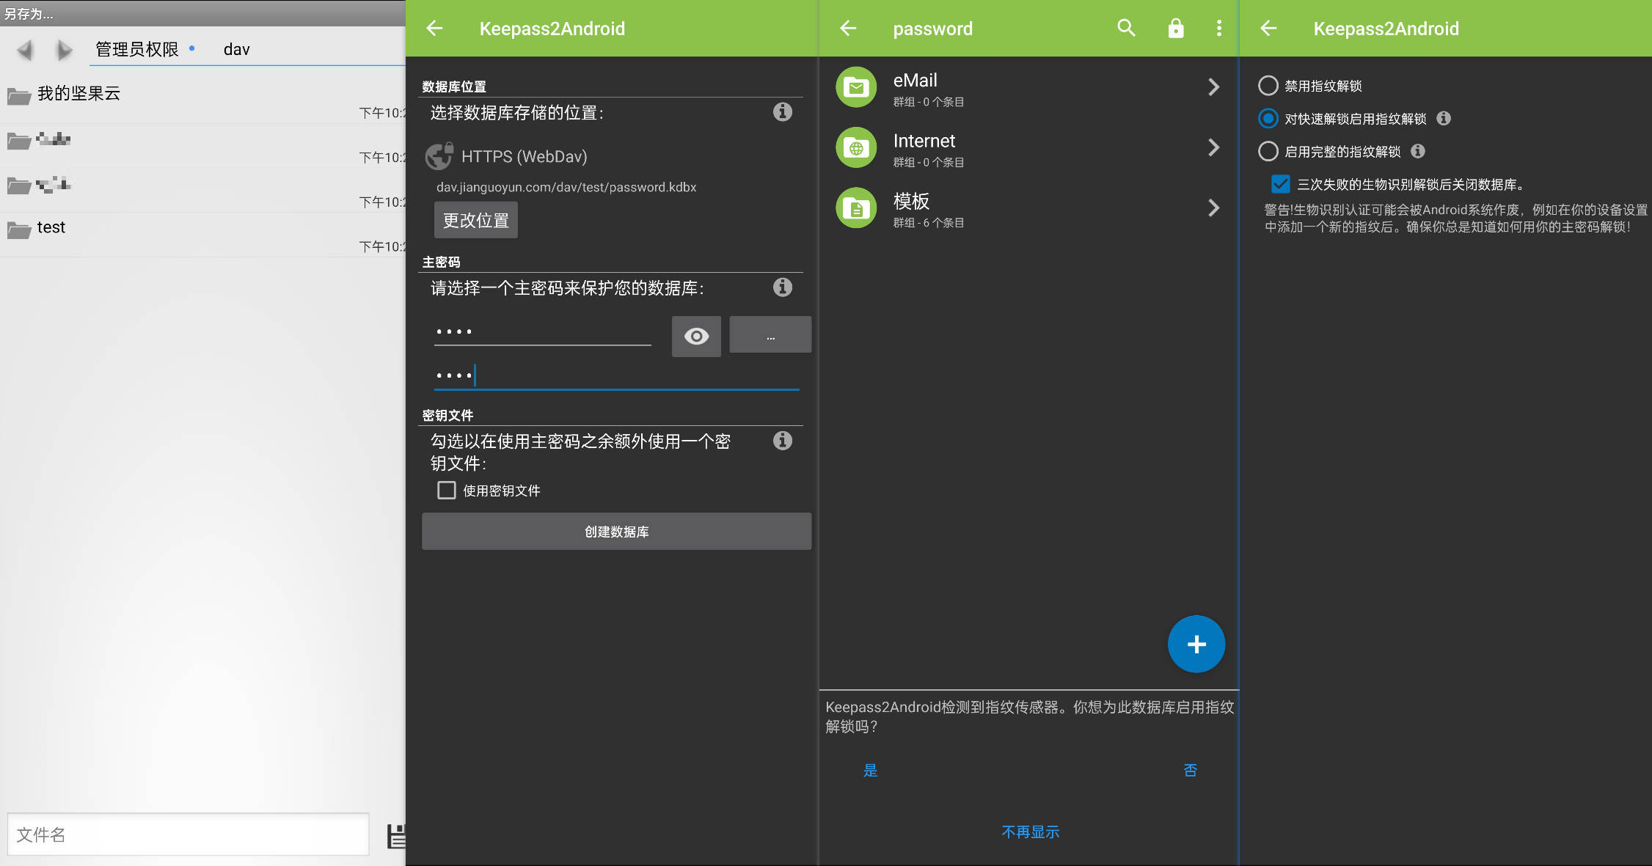Click the 创建数据库 button

[616, 532]
